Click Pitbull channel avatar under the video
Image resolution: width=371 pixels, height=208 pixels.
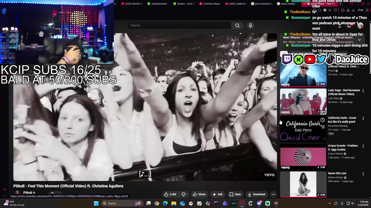tap(17, 193)
